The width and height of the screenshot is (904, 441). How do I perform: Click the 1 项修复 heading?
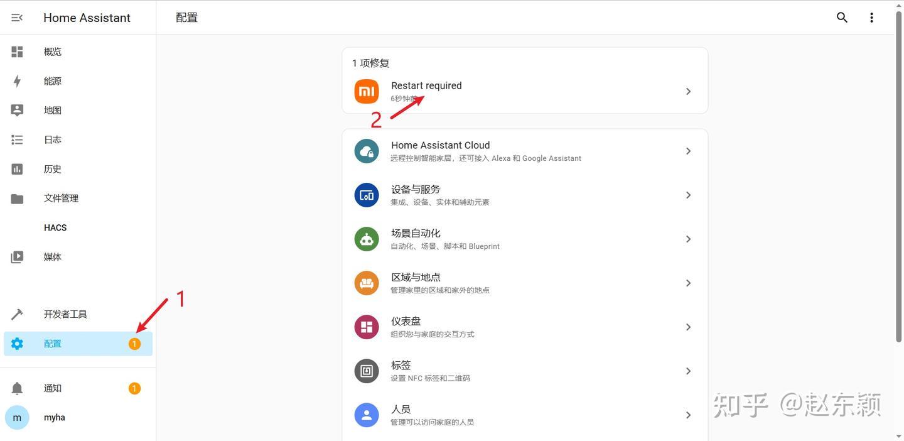pos(371,63)
